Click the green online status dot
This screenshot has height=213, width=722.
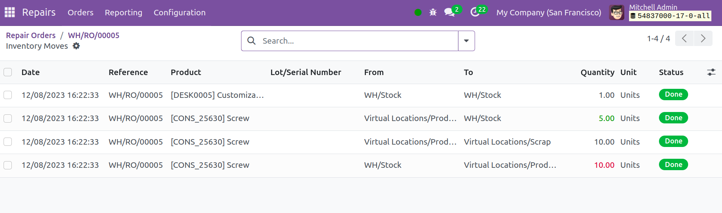(418, 13)
